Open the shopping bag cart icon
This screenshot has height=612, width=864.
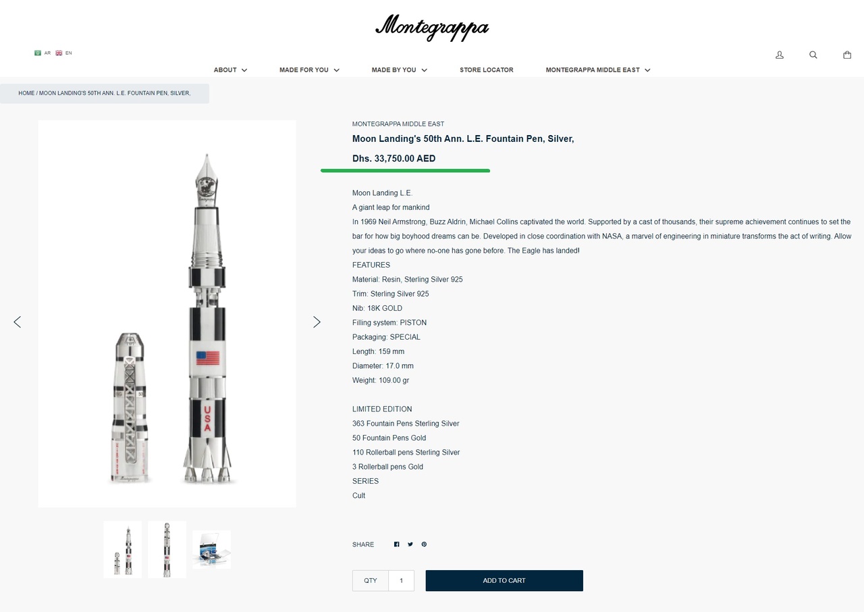(x=847, y=55)
